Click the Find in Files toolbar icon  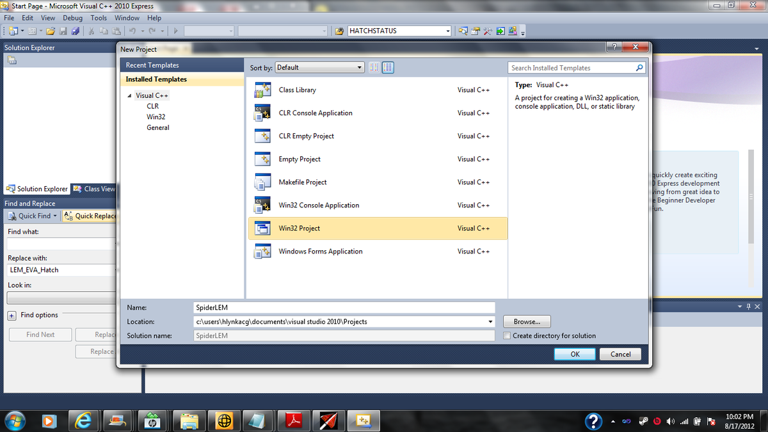(339, 31)
